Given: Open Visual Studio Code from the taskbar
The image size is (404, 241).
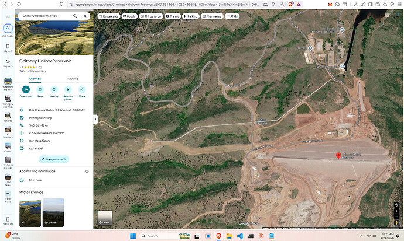Looking at the screenshot, I should point(240,236).
